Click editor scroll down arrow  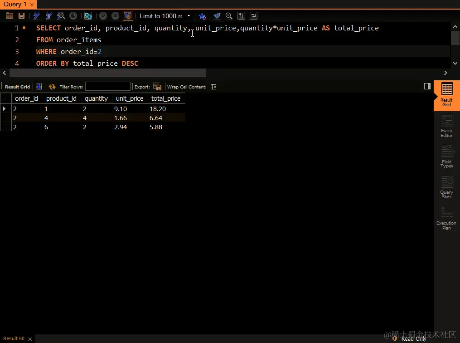tap(455, 63)
